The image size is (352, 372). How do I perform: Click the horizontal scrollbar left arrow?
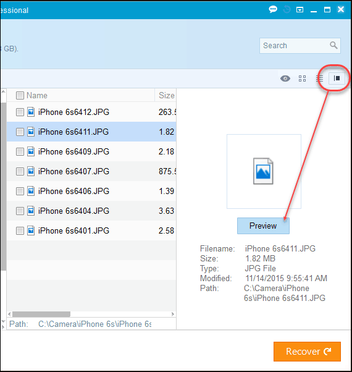(x=9, y=314)
